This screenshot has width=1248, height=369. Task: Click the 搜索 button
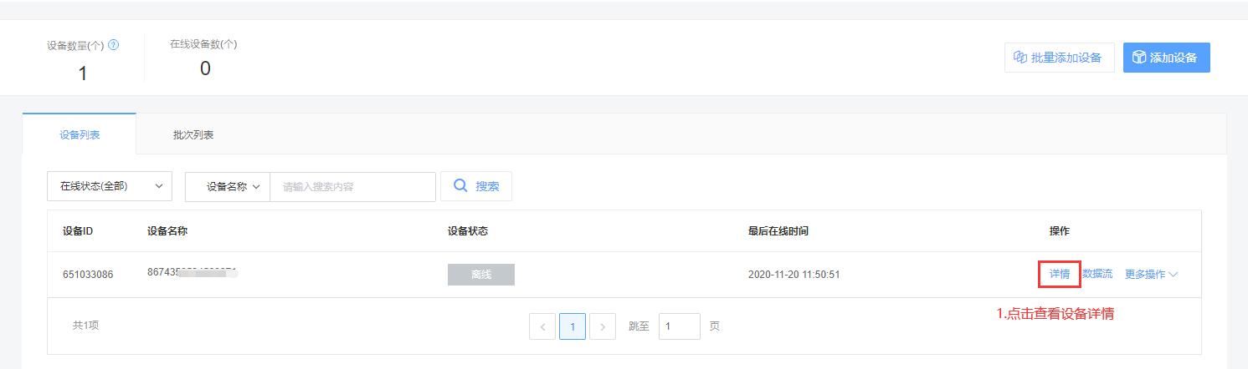[476, 186]
